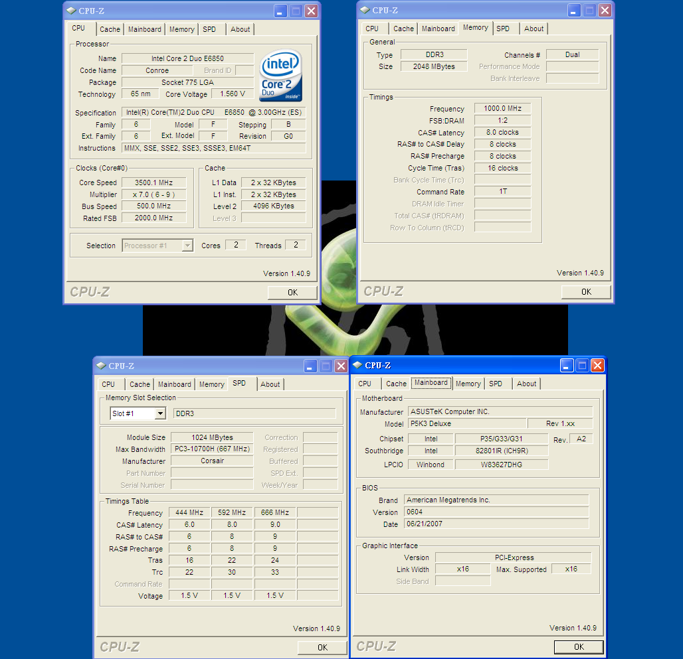
Task: Click the memory Frequency 1000.0 MHz field
Action: pyautogui.click(x=503, y=108)
